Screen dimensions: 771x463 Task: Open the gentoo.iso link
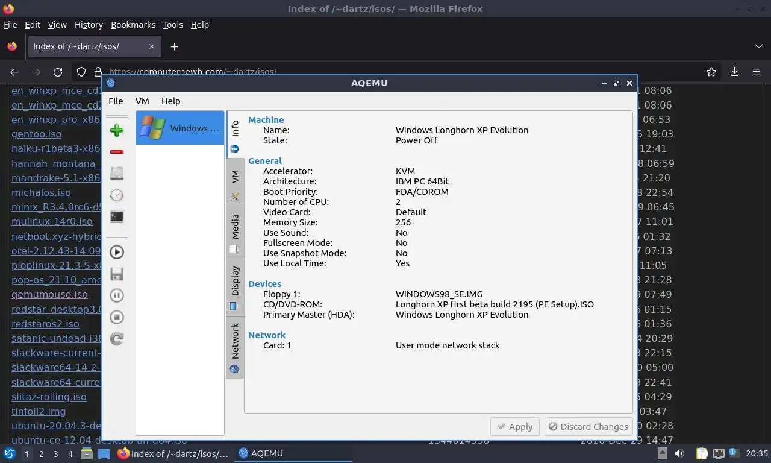36,134
